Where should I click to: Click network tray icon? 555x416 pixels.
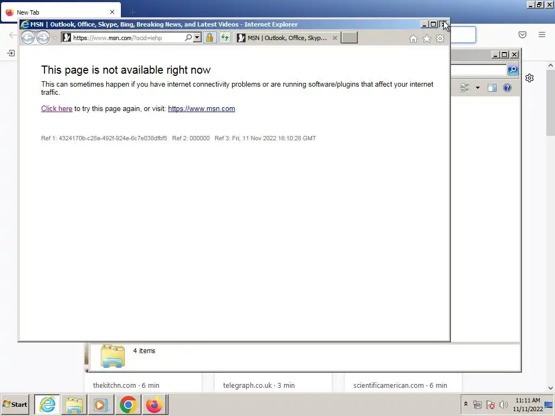point(477,404)
